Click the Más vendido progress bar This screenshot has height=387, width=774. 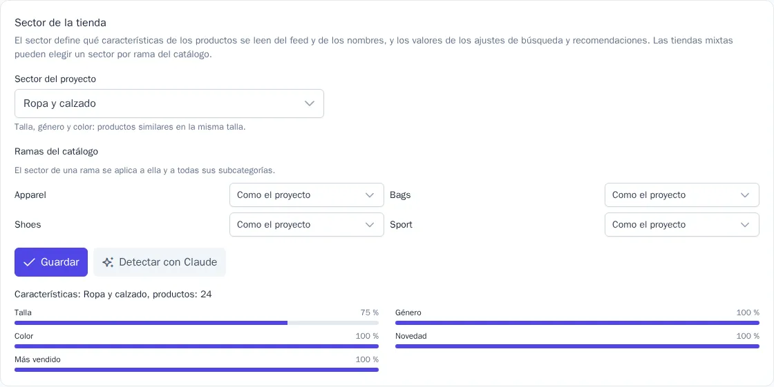point(196,369)
